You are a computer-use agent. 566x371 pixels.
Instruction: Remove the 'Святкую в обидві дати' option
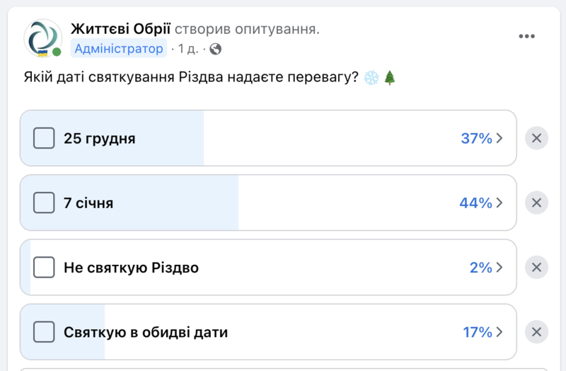point(536,332)
